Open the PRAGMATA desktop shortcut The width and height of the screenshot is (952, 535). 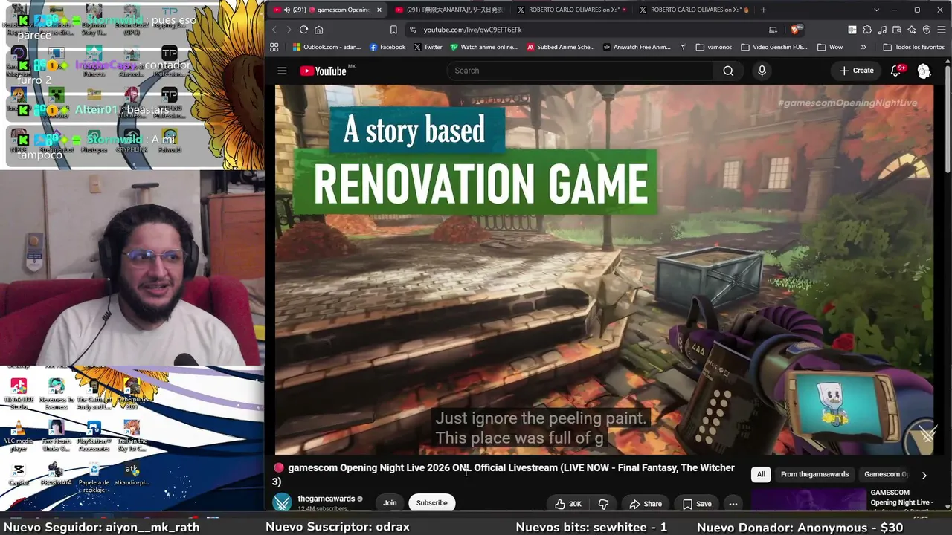[x=56, y=474]
